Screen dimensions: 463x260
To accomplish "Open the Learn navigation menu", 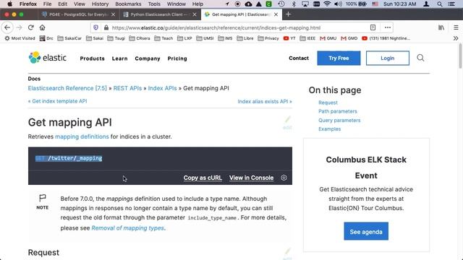I will [x=119, y=58].
